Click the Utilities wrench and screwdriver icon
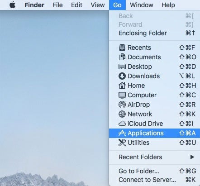This screenshot has height=186, width=200. pyautogui.click(x=122, y=143)
